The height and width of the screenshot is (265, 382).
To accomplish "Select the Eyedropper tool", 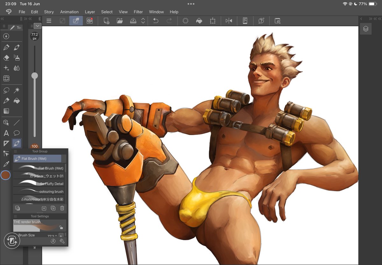I will (6, 164).
